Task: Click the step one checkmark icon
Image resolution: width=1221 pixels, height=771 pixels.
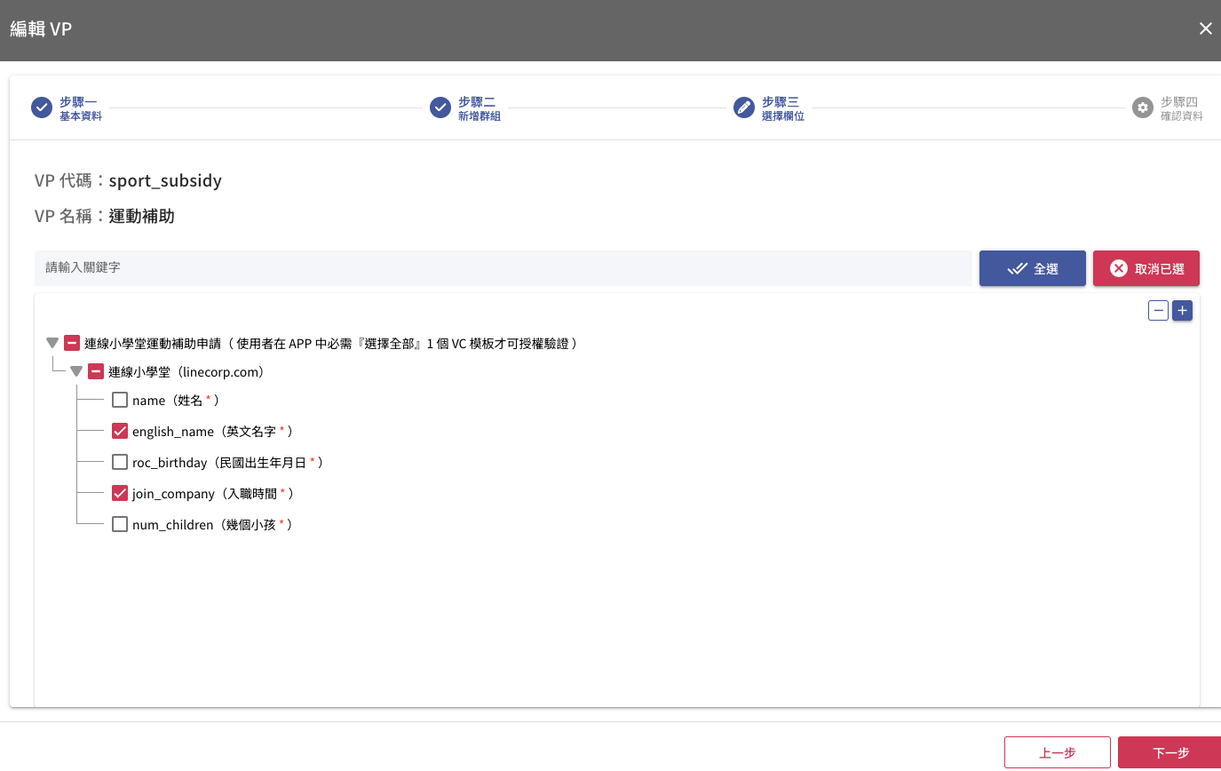Action: point(42,108)
